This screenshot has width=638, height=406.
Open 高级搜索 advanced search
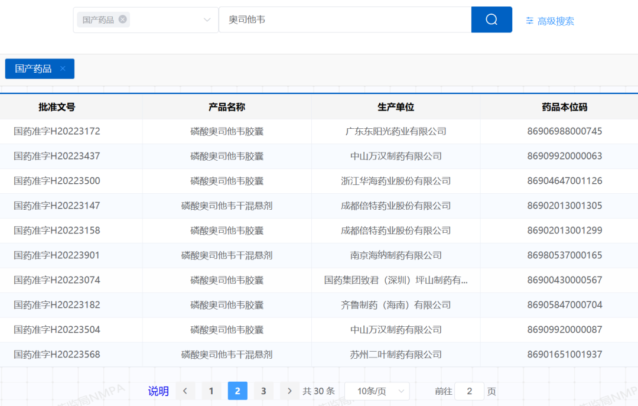pos(550,21)
